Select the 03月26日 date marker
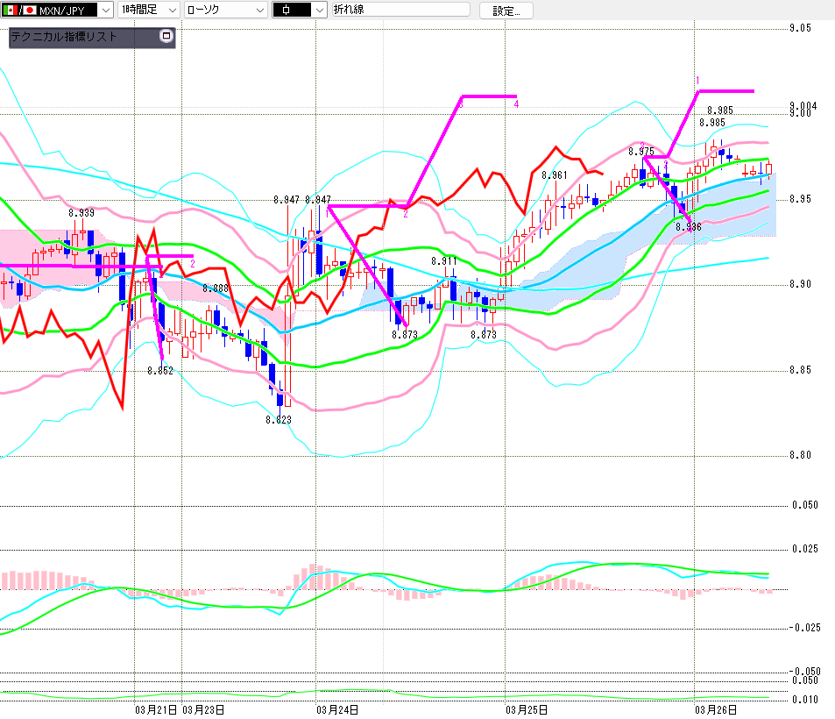The image size is (835, 719). [717, 709]
